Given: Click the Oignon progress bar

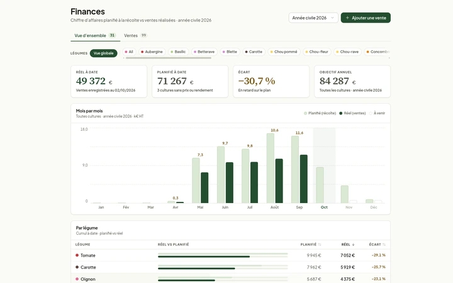Looking at the screenshot, I should (223, 279).
